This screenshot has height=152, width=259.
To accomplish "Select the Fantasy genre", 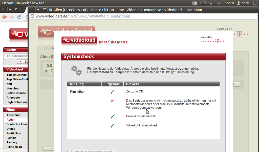I will (12, 142).
